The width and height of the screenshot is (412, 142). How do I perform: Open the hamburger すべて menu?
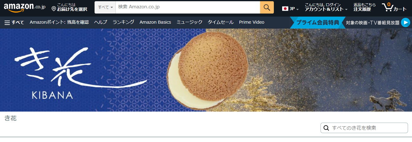pyautogui.click(x=14, y=22)
